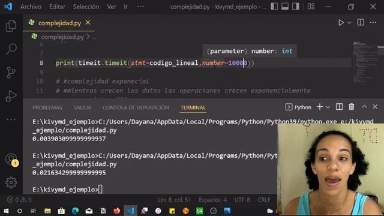Open errors and warnings status item
The height and width of the screenshot is (216, 384).
(x=19, y=200)
